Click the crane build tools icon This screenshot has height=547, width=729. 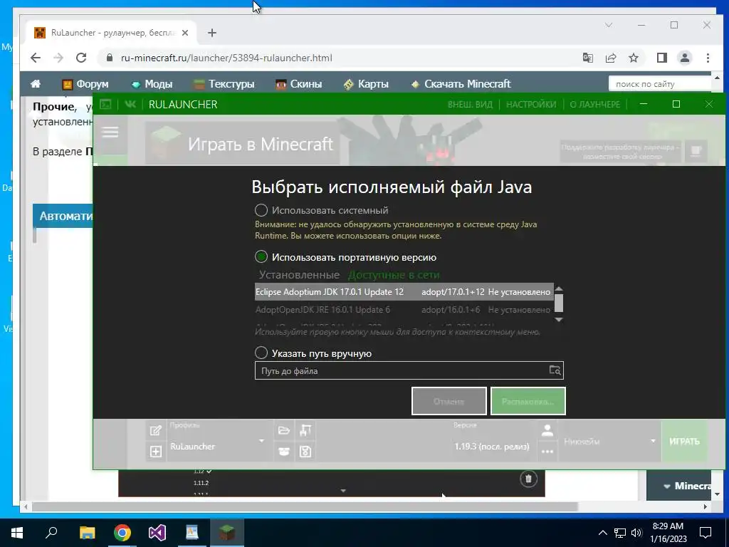click(x=305, y=430)
